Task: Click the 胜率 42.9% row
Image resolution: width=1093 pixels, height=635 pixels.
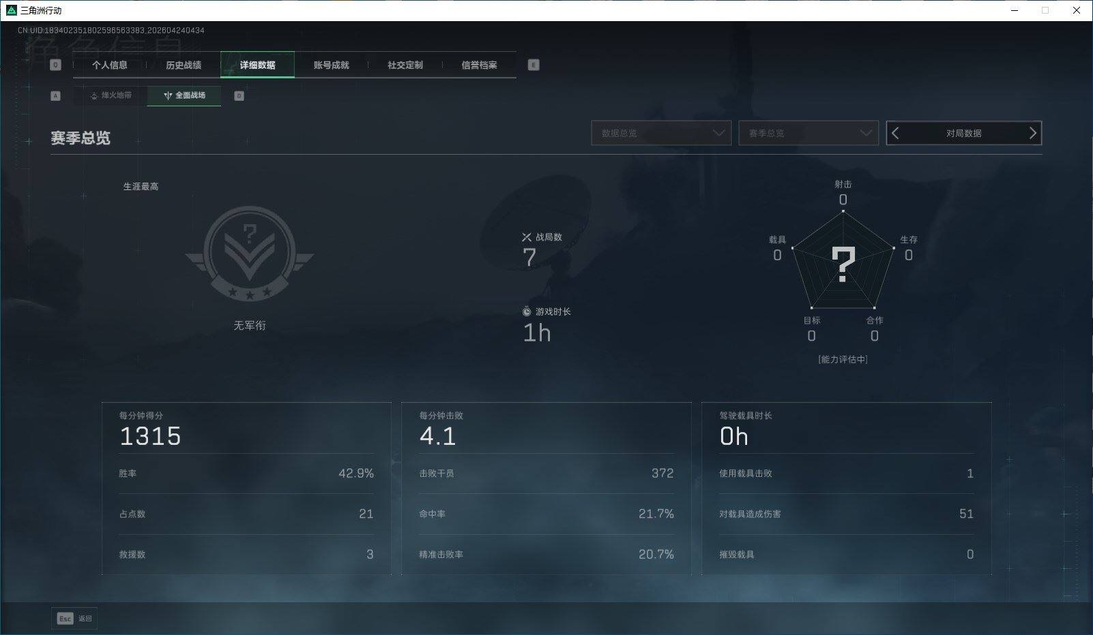Action: 246,474
